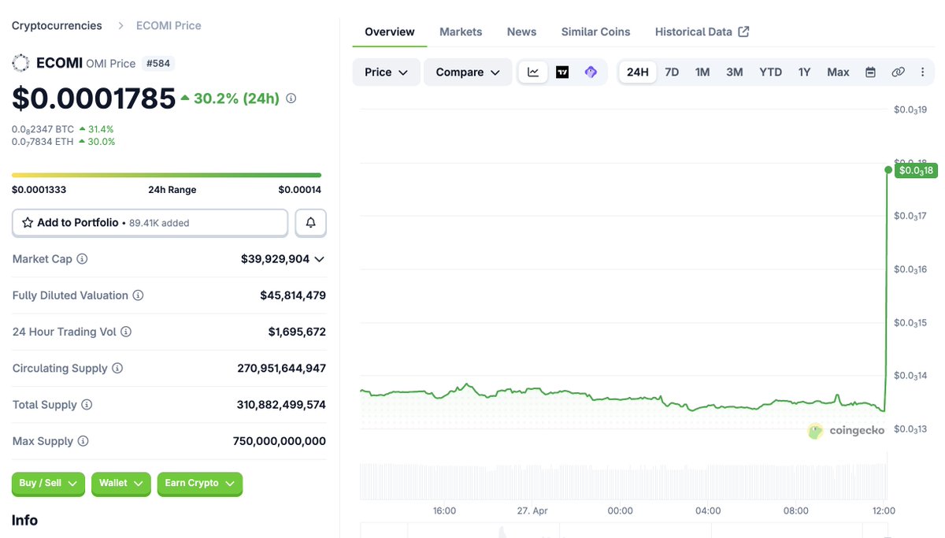Image resolution: width=945 pixels, height=538 pixels.
Task: Click the #584 rank badge
Action: [x=158, y=63]
